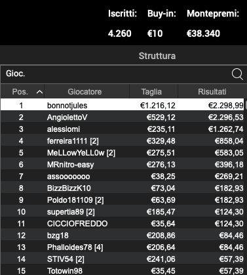
Task: Select player alessiomi row
Action: click(x=122, y=129)
